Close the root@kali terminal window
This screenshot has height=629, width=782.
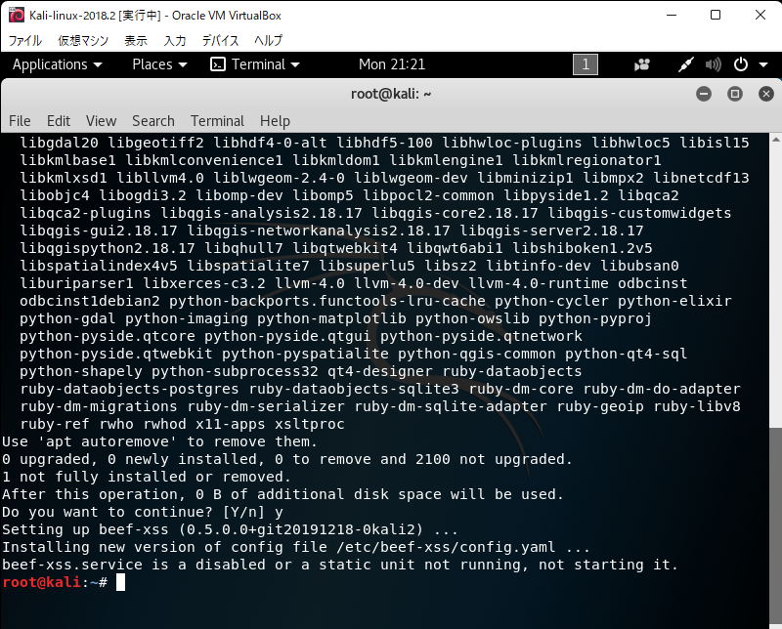pos(766,94)
